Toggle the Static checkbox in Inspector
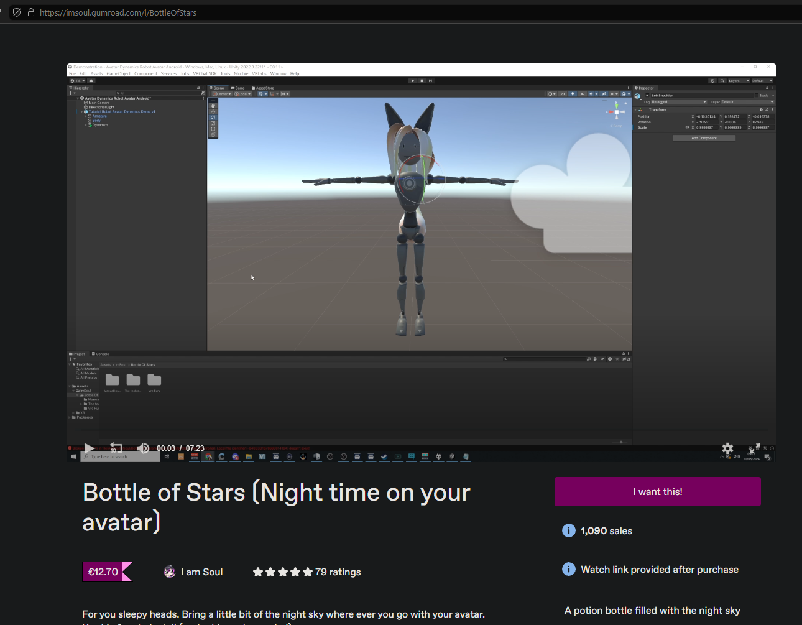Viewport: 802px width, 625px height. (x=757, y=95)
